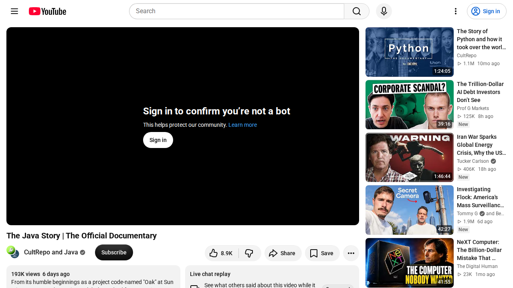Sign in from the top-right button

click(487, 11)
